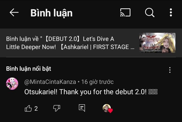Tap the "Bình luận" page title
The width and height of the screenshot is (182, 122).
point(52,13)
